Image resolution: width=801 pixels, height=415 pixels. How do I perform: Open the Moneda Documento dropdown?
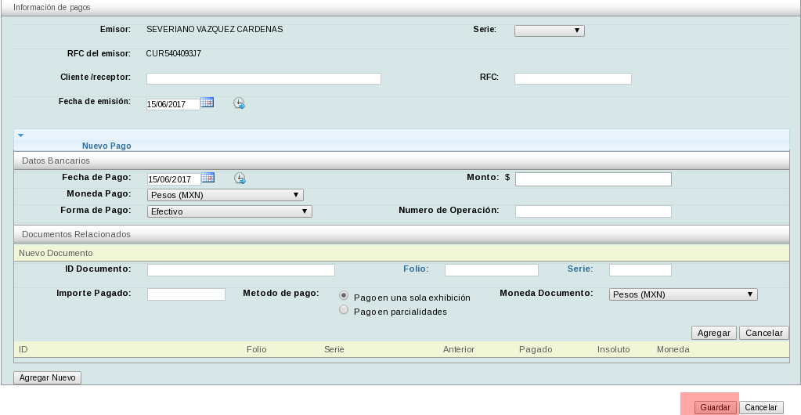point(683,294)
